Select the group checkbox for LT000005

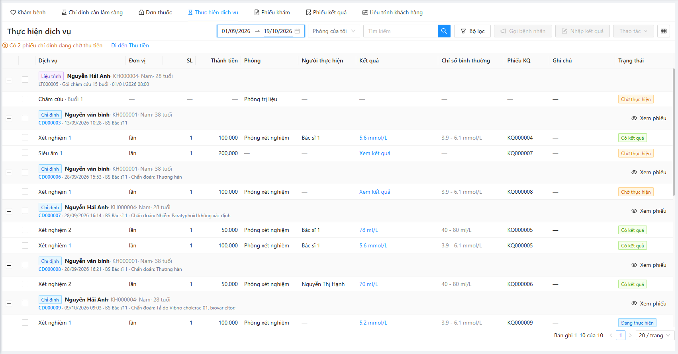[25, 80]
